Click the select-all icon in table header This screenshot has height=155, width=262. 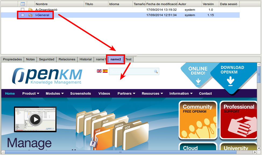pyautogui.click(x=23, y=4)
